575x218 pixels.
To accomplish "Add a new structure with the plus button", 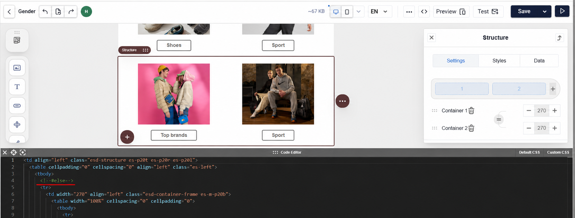I will click(127, 137).
